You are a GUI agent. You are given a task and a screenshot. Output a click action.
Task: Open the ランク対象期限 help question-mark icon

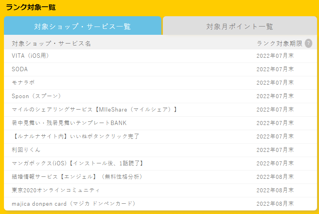coord(308,44)
